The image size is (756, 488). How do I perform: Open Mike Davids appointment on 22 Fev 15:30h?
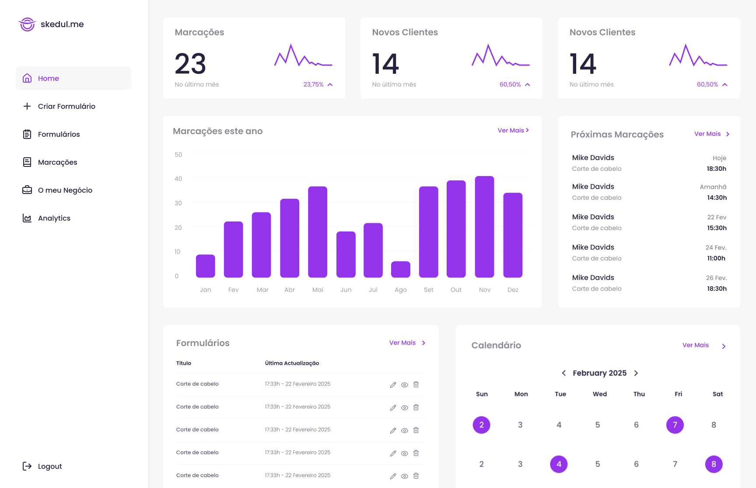click(649, 222)
